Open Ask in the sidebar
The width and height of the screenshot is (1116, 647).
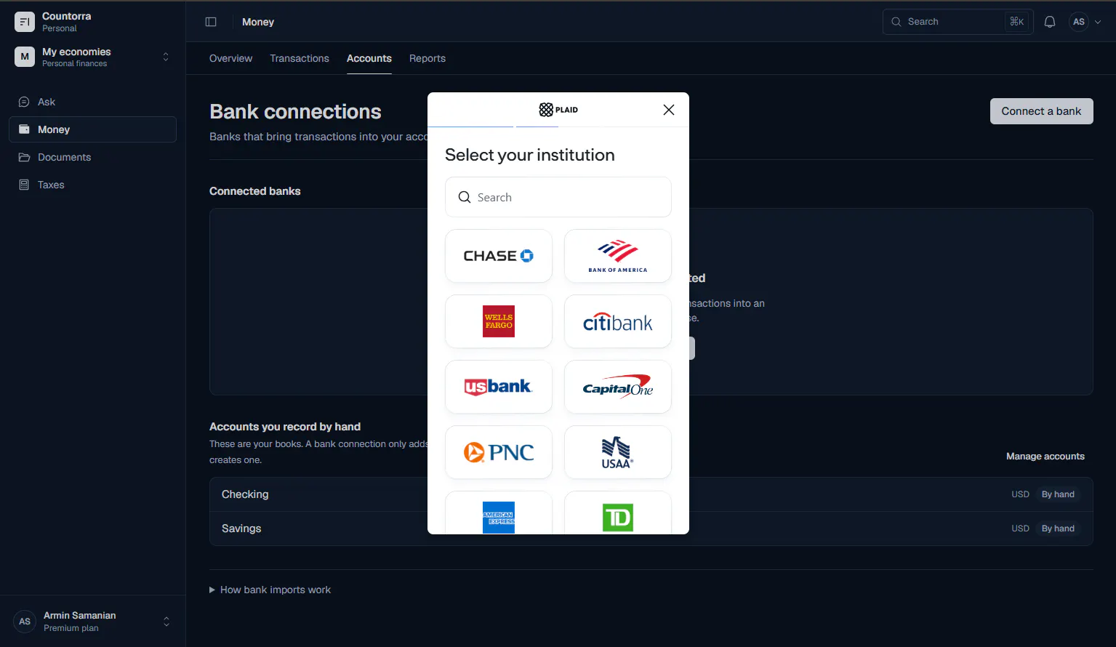click(92, 102)
